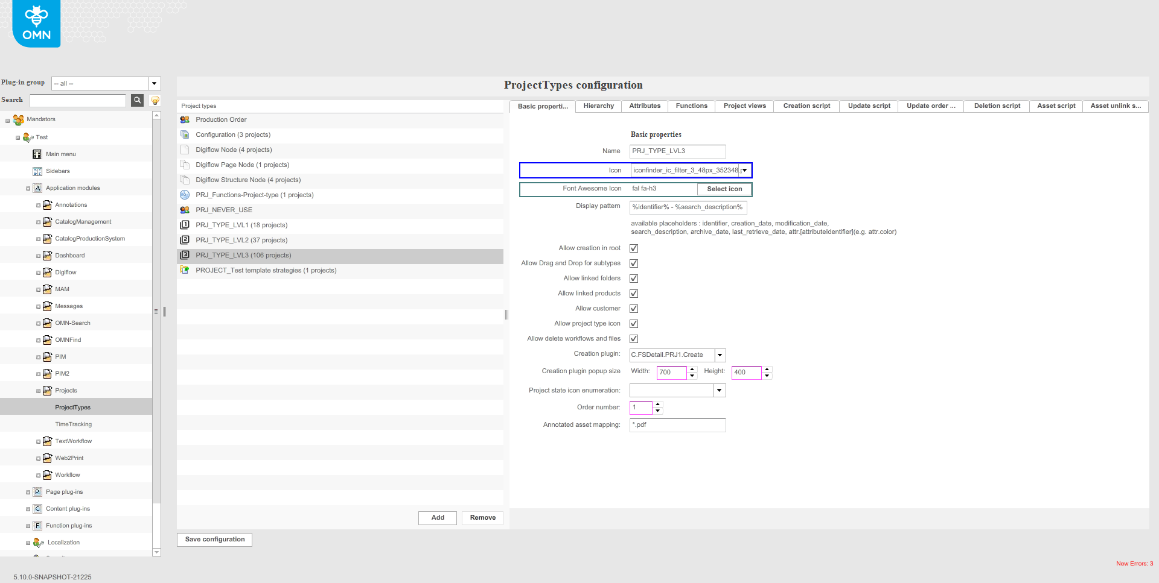
Task: Click the Select icon button
Action: pos(724,189)
